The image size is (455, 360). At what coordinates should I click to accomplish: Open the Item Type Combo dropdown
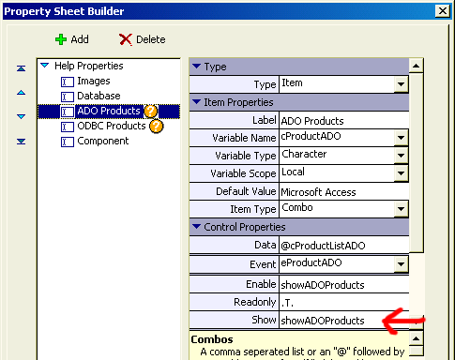[401, 209]
